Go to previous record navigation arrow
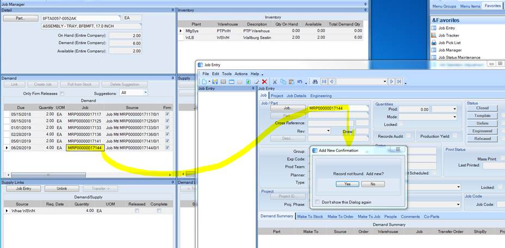This screenshot has width=505, height=248. click(x=332, y=82)
